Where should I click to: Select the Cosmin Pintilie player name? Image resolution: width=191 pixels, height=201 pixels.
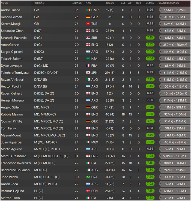pyautogui.click(x=11, y=121)
